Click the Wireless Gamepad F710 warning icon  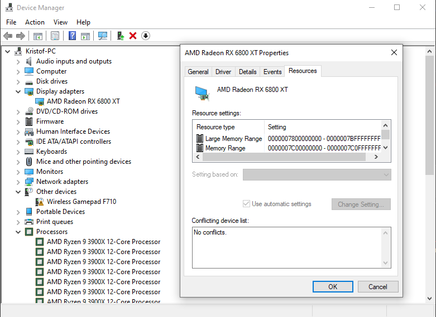40,202
